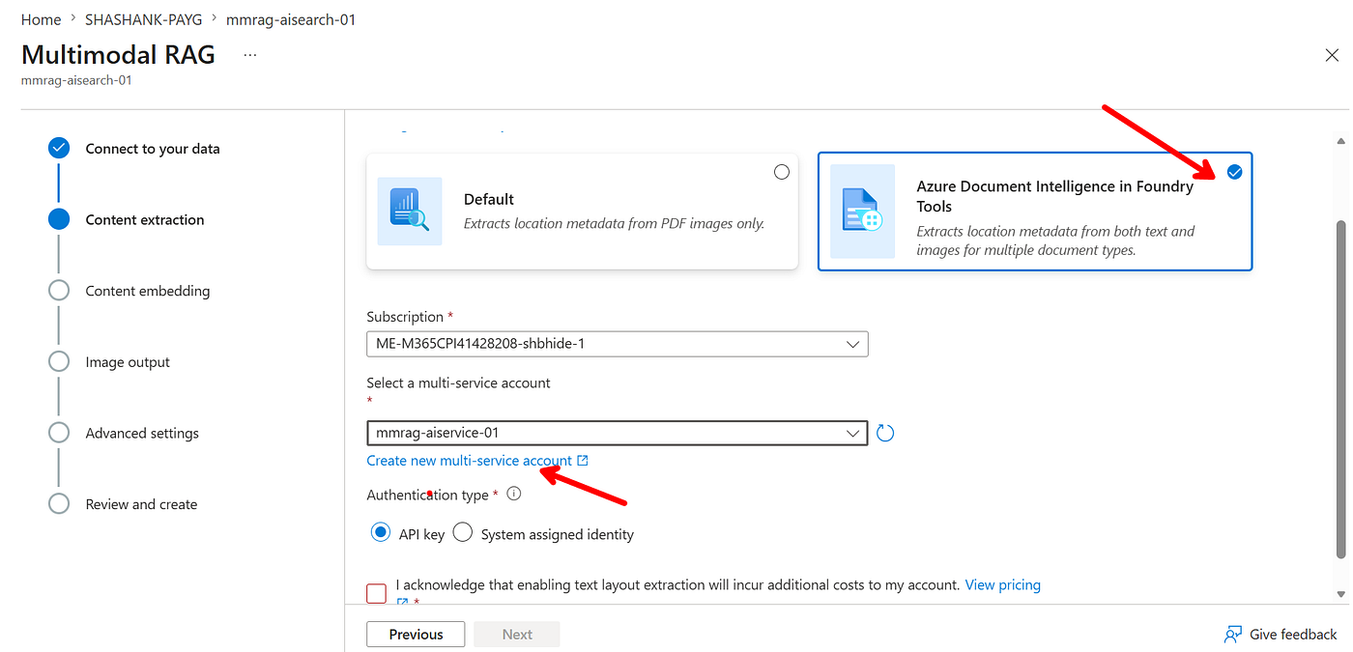Click the Content extraction step circle
Screen dimensions: 1353x652
point(59,219)
